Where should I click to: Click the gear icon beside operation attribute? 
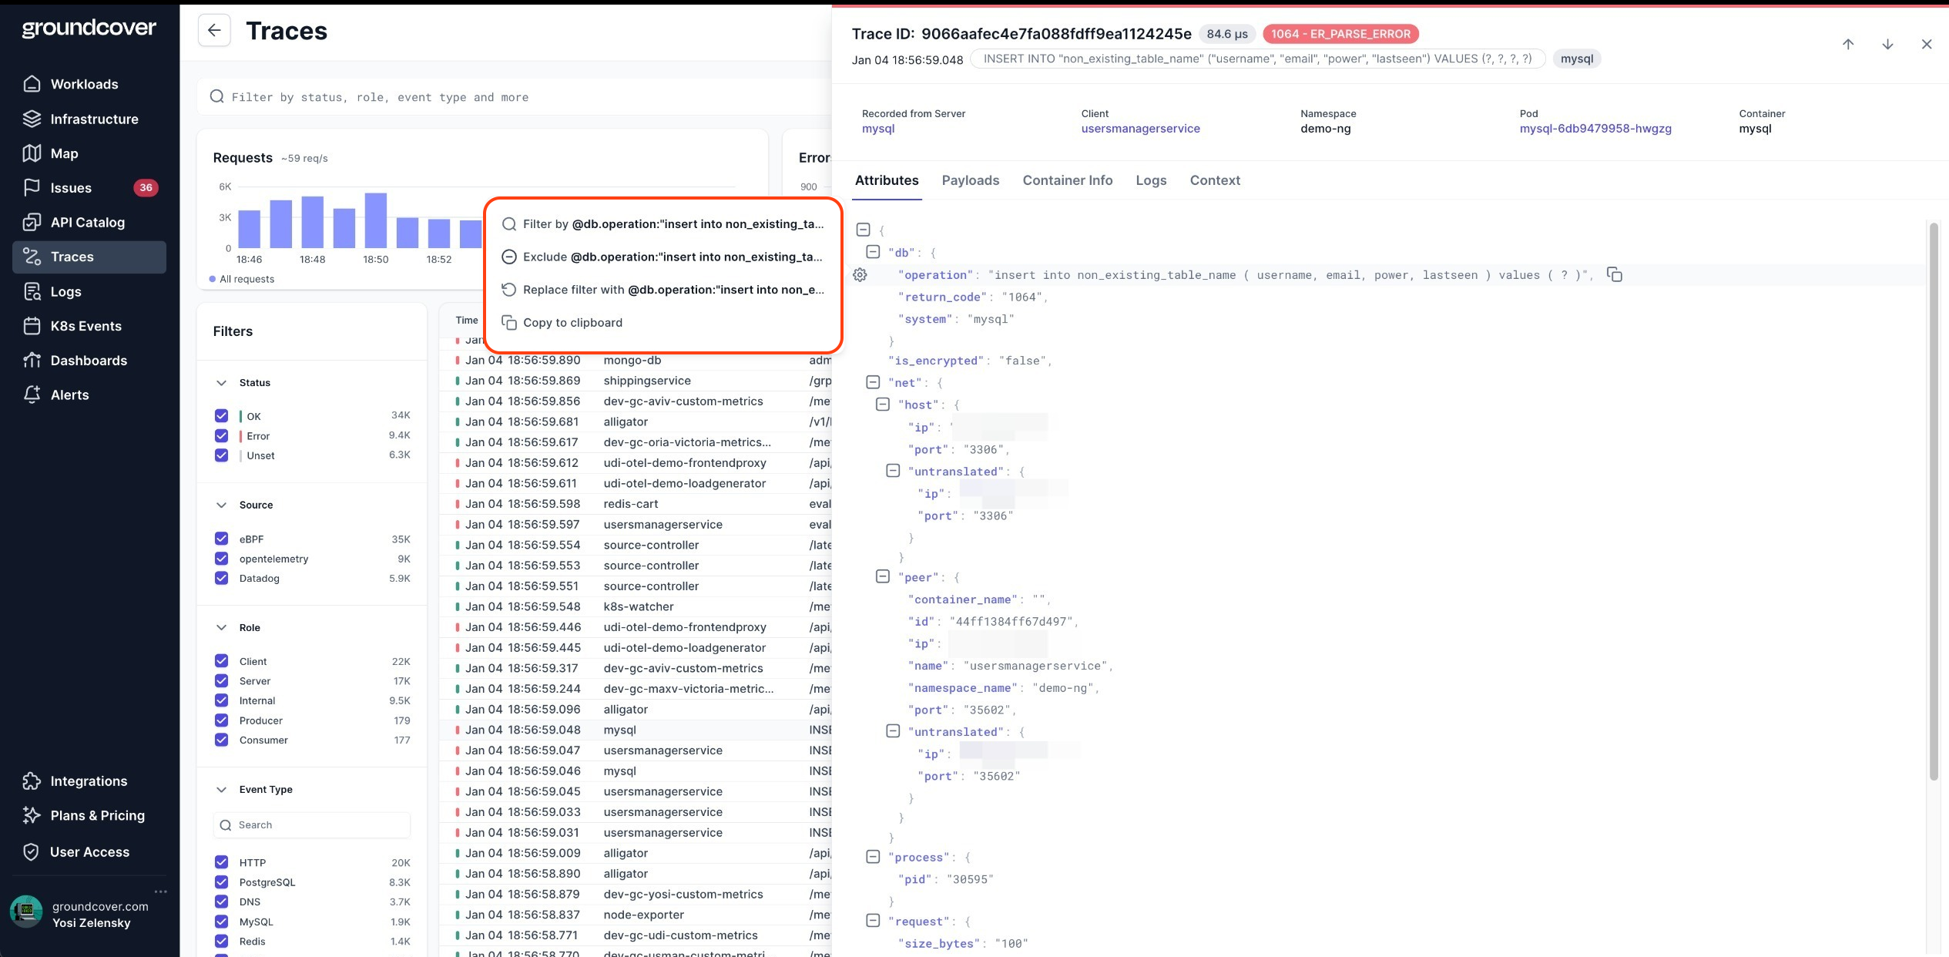[x=860, y=275]
